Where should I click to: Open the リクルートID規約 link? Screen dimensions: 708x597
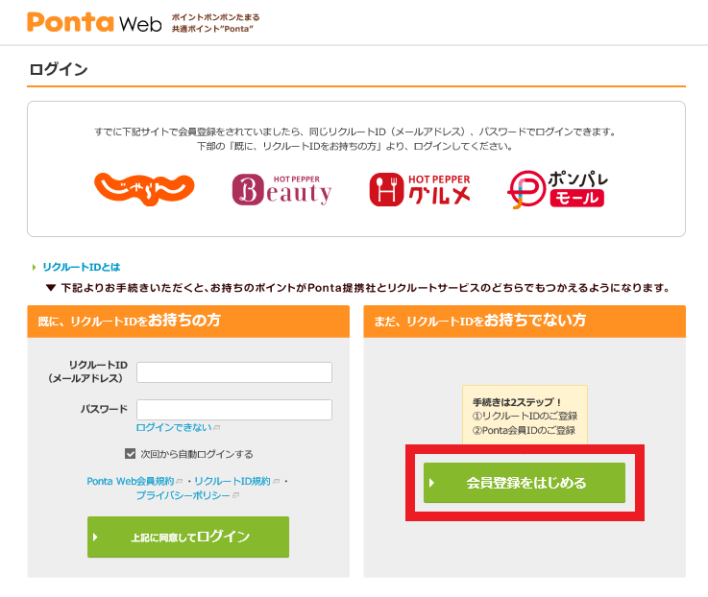(232, 481)
